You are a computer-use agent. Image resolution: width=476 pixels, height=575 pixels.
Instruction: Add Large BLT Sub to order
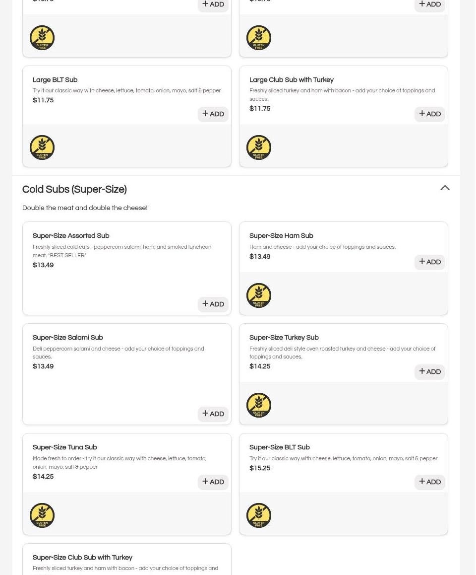pyautogui.click(x=213, y=114)
